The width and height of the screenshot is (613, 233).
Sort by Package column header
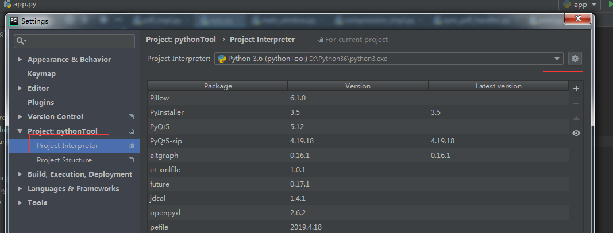[218, 86]
